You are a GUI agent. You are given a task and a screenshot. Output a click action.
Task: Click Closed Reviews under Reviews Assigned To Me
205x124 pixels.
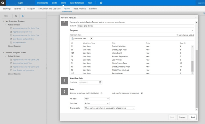(14, 74)
